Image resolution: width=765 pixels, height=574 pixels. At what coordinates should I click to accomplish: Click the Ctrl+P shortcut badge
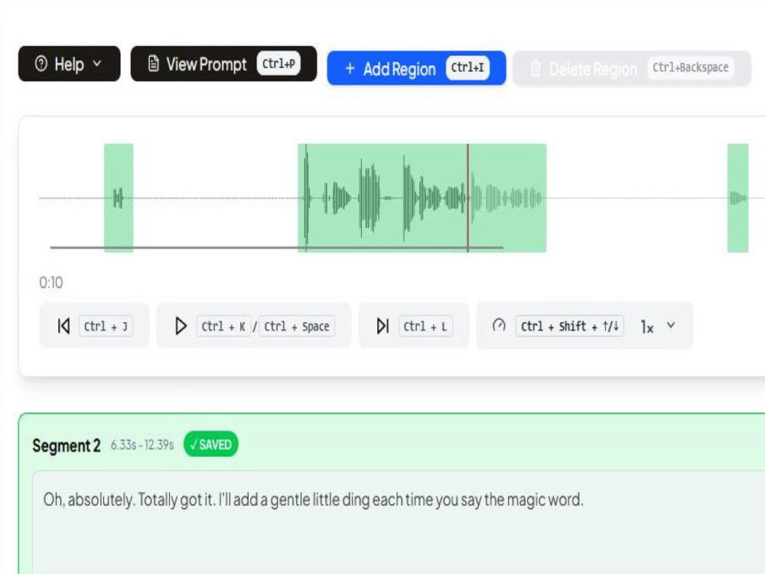pyautogui.click(x=278, y=64)
